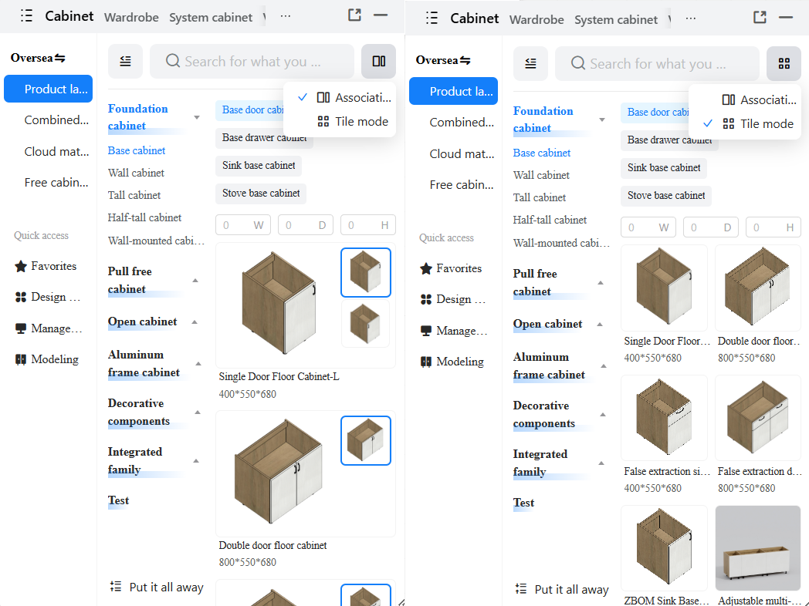The image size is (809, 606).
Task: Open Manage quick access in left panel
Action: [49, 328]
